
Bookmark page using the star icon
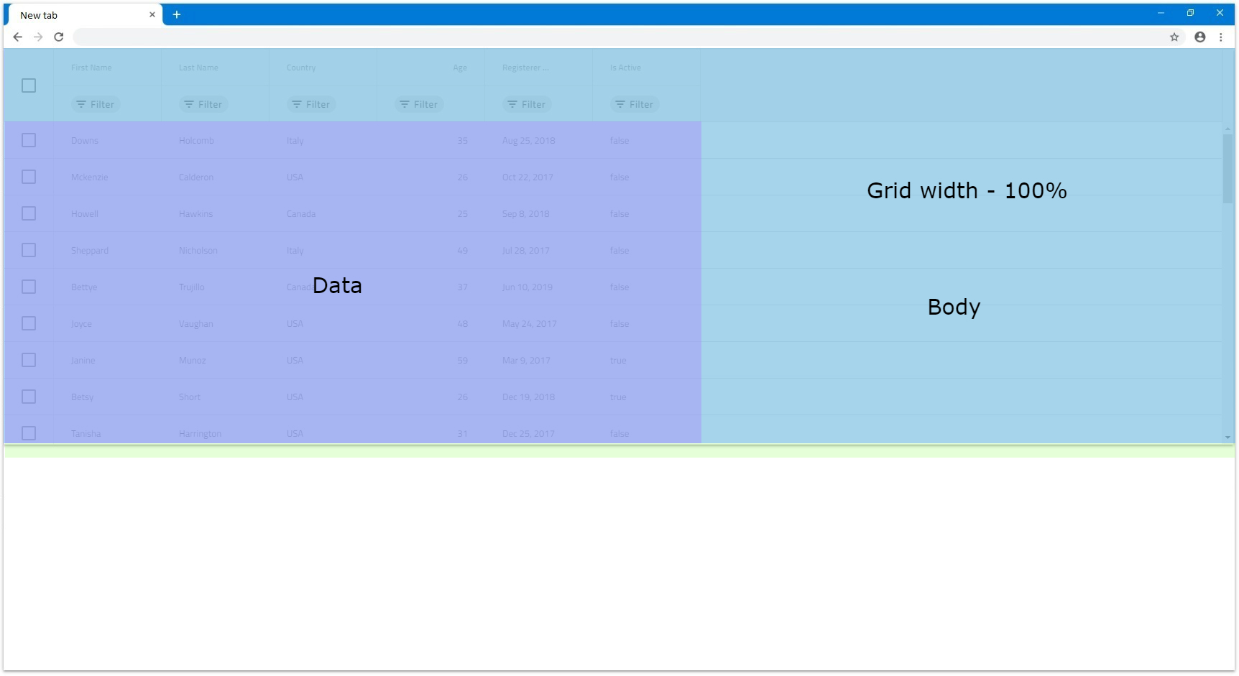(x=1174, y=37)
